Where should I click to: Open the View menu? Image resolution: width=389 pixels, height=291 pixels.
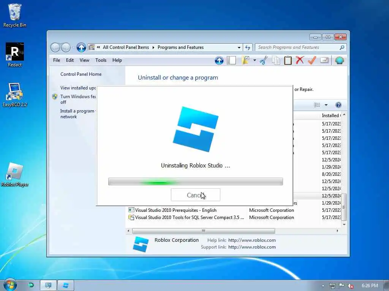84,60
